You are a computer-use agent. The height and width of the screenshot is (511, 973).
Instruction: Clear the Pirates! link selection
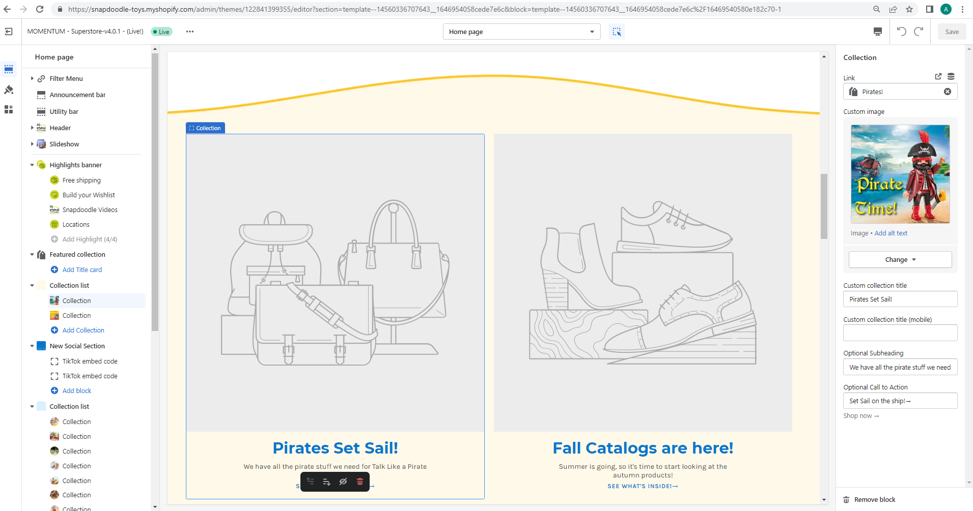pos(948,92)
